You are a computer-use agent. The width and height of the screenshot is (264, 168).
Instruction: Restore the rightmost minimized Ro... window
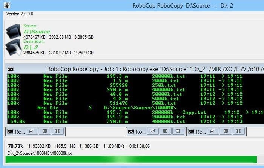click(213, 131)
